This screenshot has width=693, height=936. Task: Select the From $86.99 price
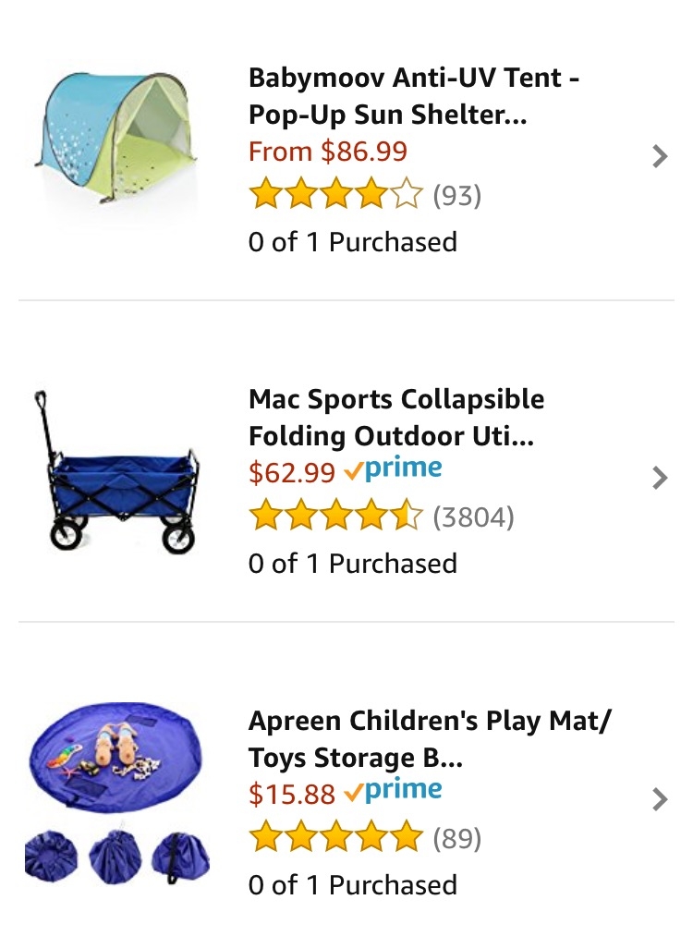click(328, 151)
